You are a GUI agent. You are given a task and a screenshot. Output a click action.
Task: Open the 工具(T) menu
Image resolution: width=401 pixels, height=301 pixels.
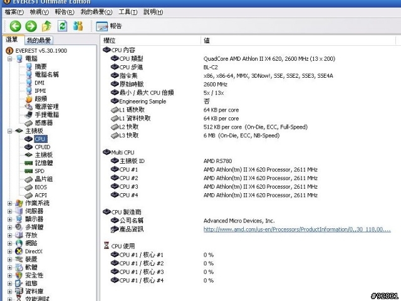128,12
